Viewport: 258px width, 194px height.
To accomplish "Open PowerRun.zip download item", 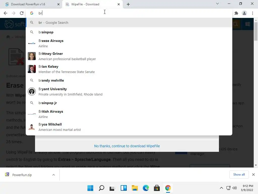I will [22, 175].
